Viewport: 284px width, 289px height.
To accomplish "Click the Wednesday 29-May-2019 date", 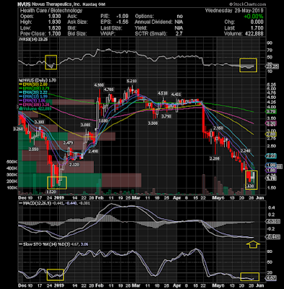I will click(234, 11).
